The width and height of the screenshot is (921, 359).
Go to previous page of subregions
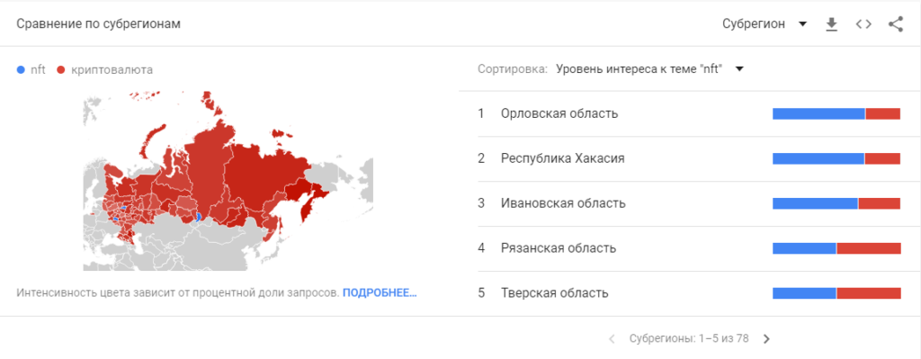[612, 339]
